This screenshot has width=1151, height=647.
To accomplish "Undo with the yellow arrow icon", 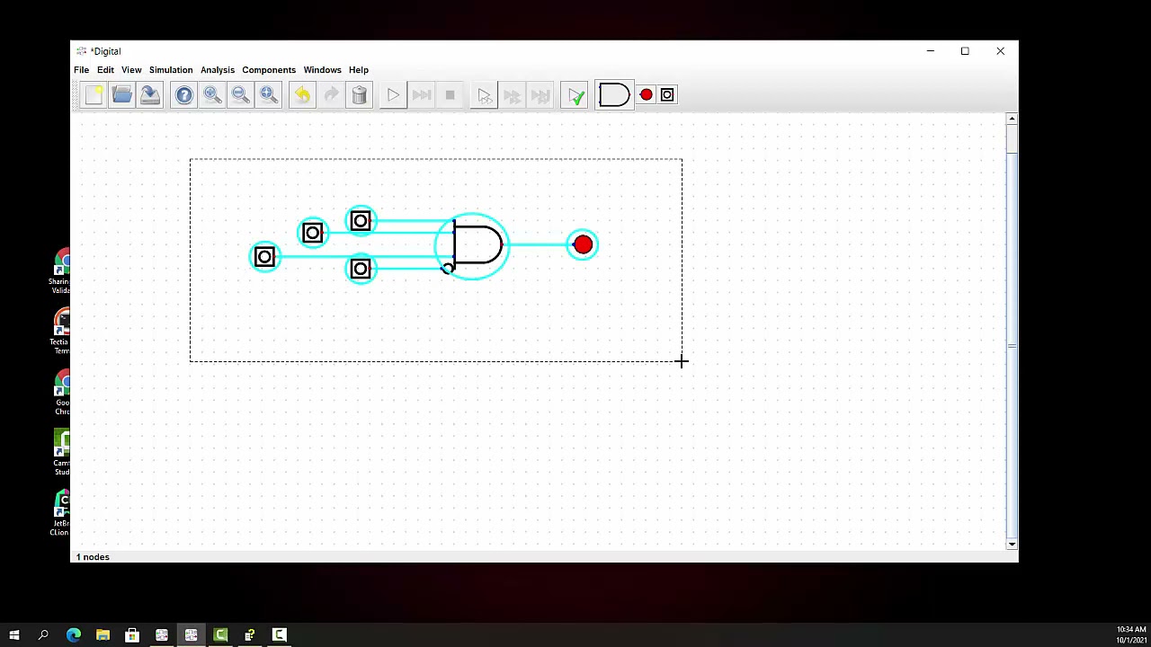I will [x=303, y=95].
